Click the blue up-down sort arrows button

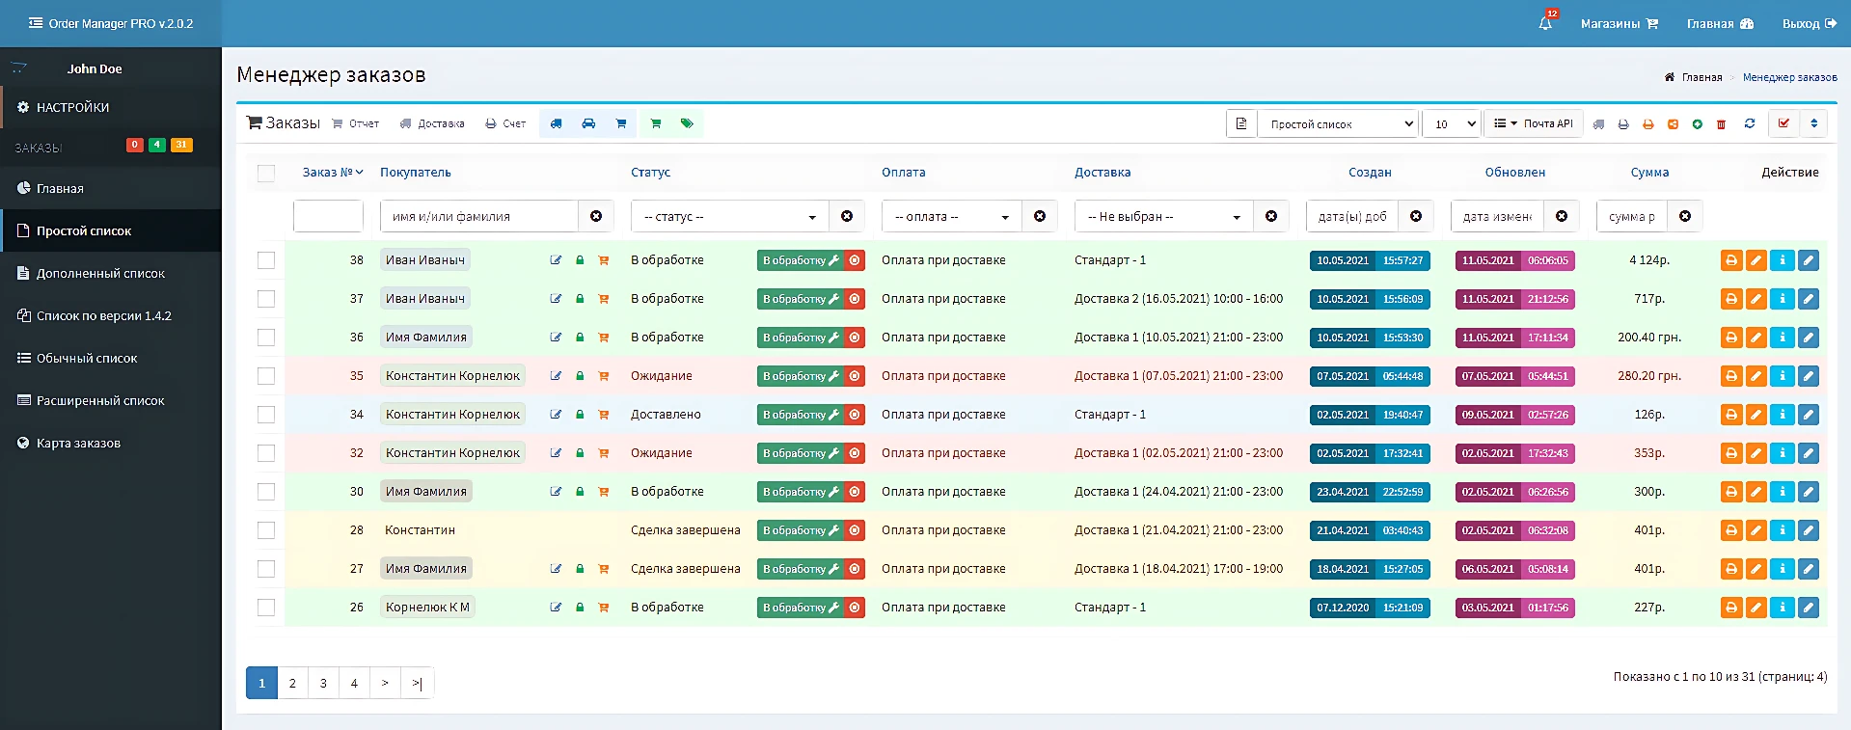pyautogui.click(x=1813, y=123)
